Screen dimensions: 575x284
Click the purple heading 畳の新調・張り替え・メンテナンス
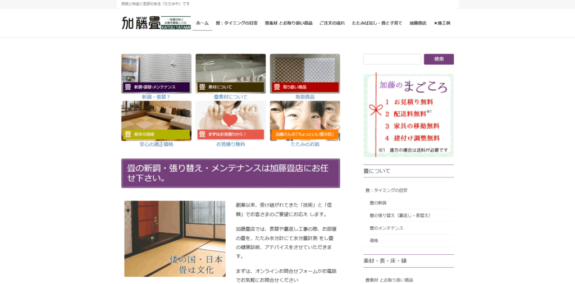coord(231,173)
